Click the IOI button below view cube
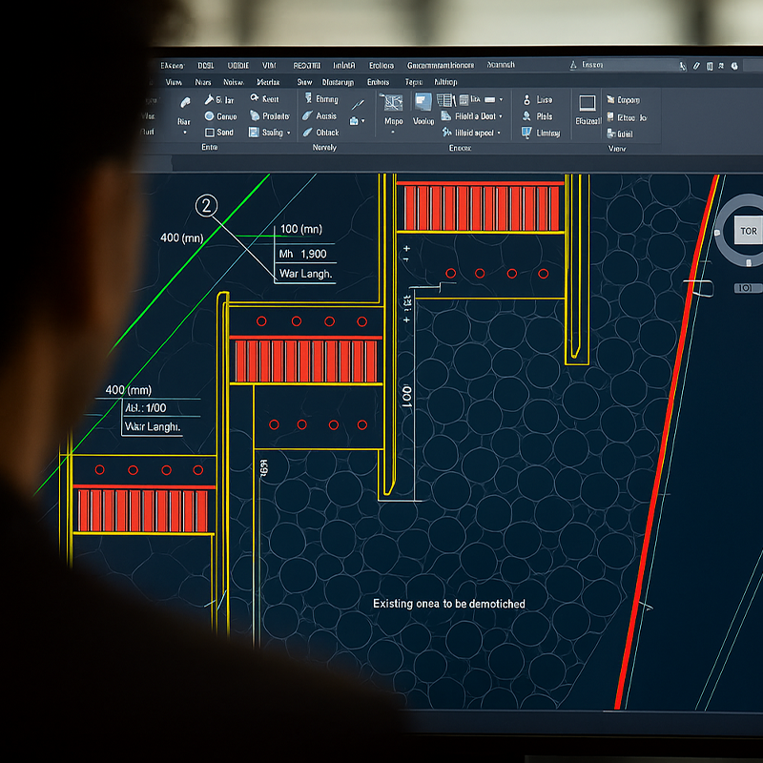This screenshot has width=763, height=763. click(x=748, y=288)
